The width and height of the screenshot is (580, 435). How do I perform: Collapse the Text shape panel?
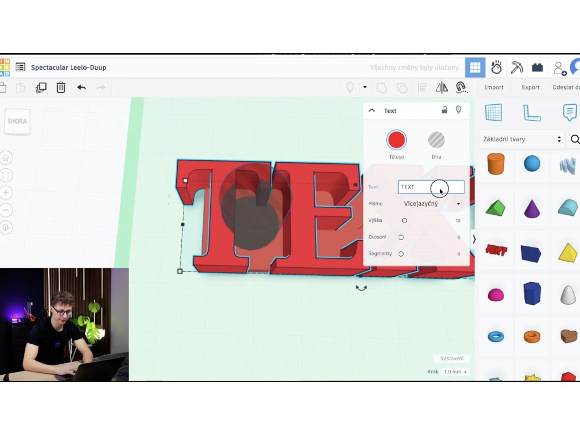click(372, 110)
